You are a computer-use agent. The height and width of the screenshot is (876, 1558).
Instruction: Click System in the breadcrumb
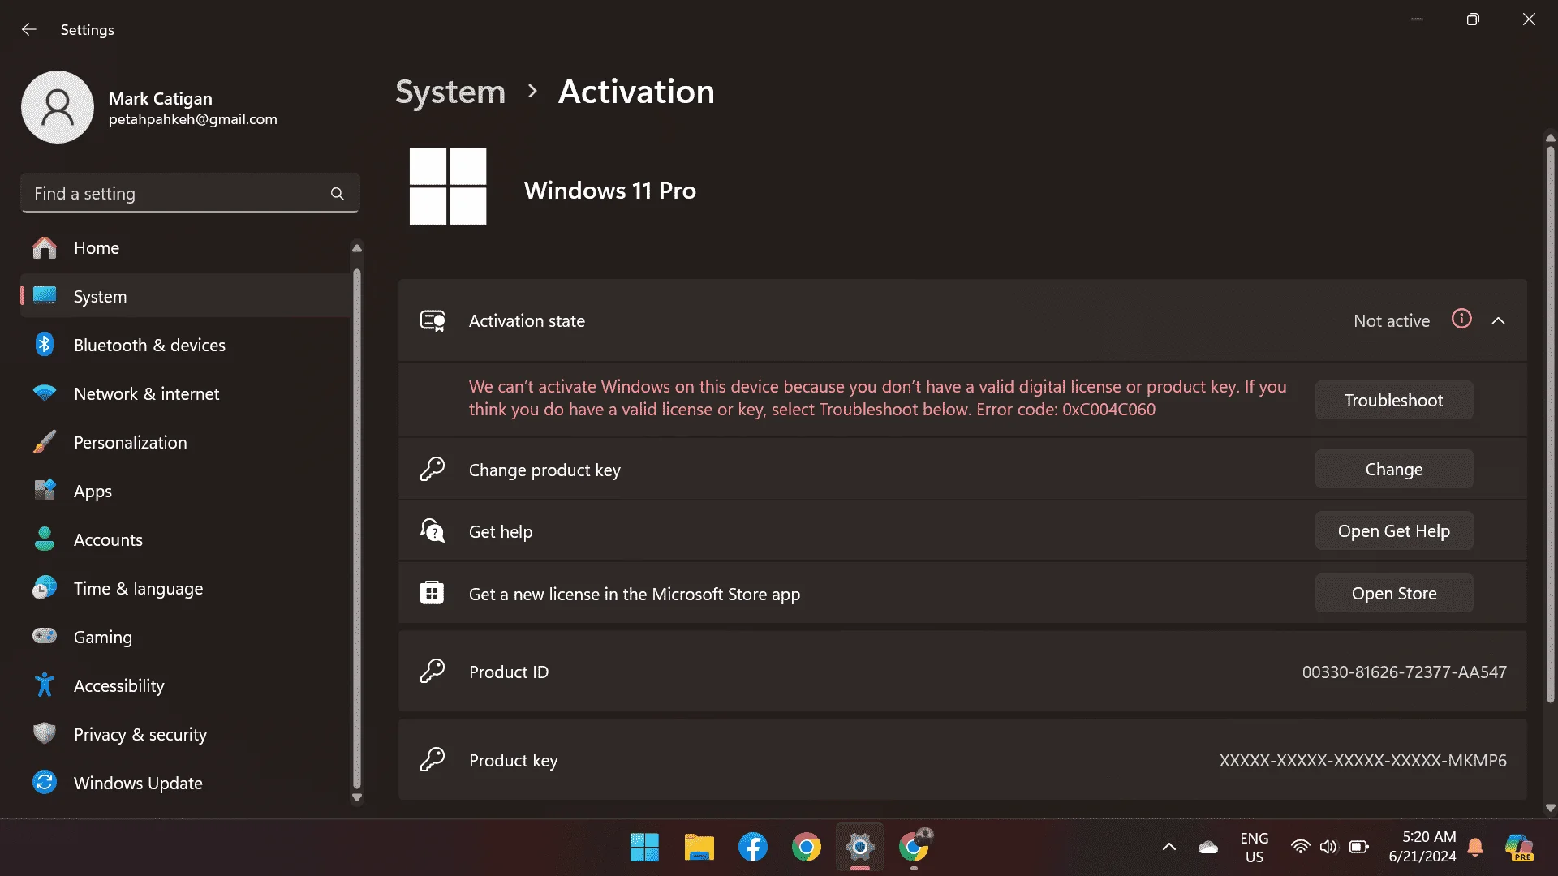(450, 92)
